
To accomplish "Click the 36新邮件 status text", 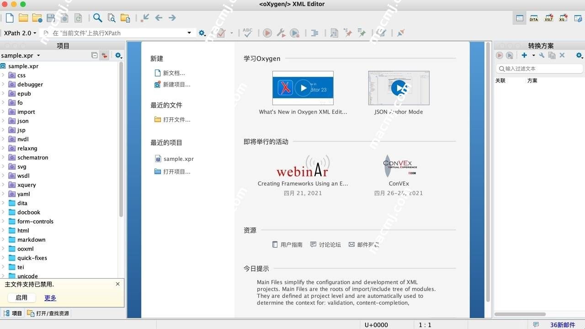I will (563, 325).
